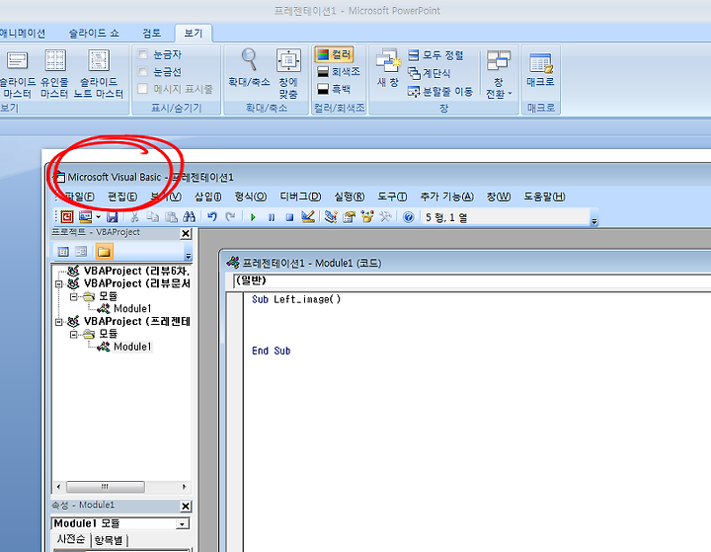Viewport: 711px width, 552px height.
Task: Open the 삽입(I) menu in Visual Basic
Action: [x=208, y=197]
